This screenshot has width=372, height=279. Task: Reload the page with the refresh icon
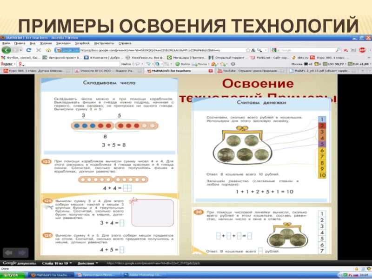[x=29, y=50]
